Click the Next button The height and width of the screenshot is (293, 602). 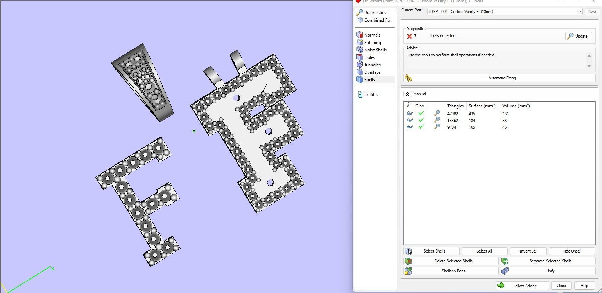(592, 12)
